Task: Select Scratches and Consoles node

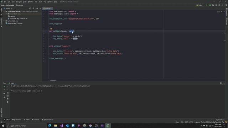Action: click(x=14, y=23)
